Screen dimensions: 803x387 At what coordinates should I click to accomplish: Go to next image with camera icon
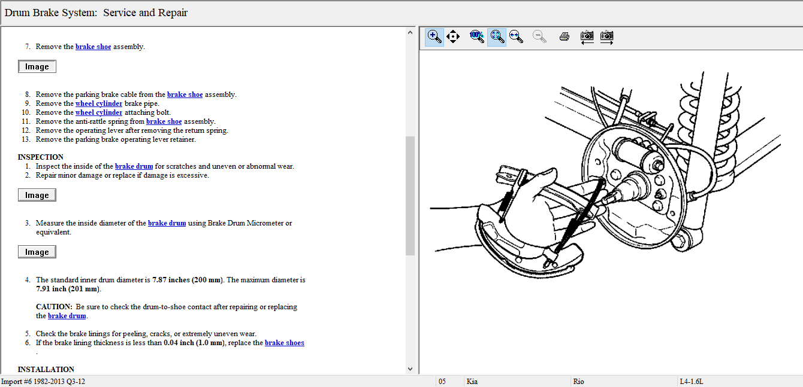click(x=607, y=36)
